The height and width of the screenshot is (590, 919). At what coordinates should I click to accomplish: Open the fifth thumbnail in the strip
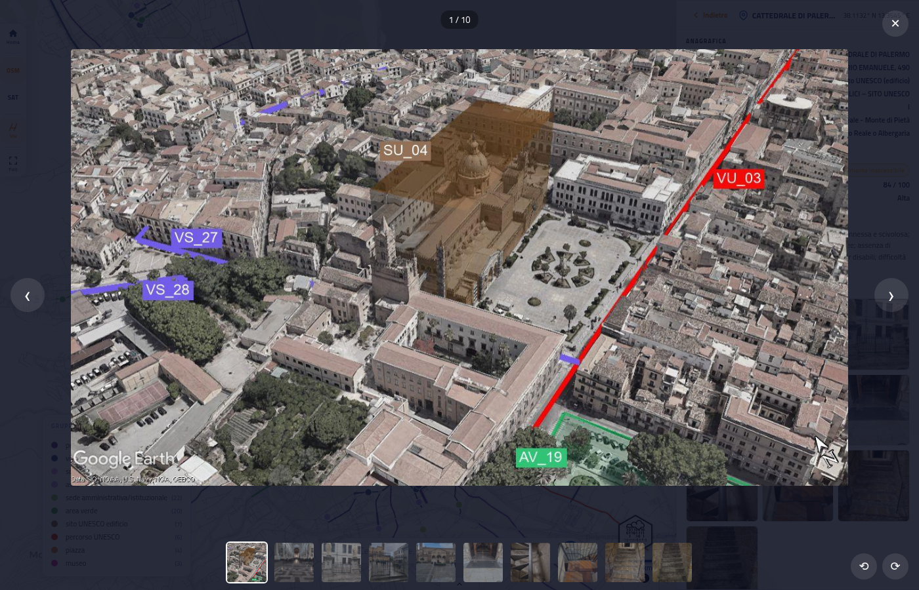click(x=436, y=562)
